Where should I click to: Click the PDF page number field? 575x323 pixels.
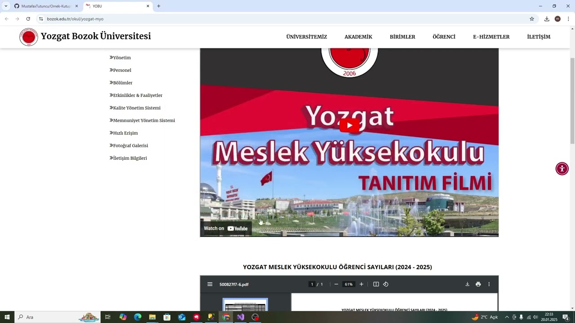[x=312, y=284]
